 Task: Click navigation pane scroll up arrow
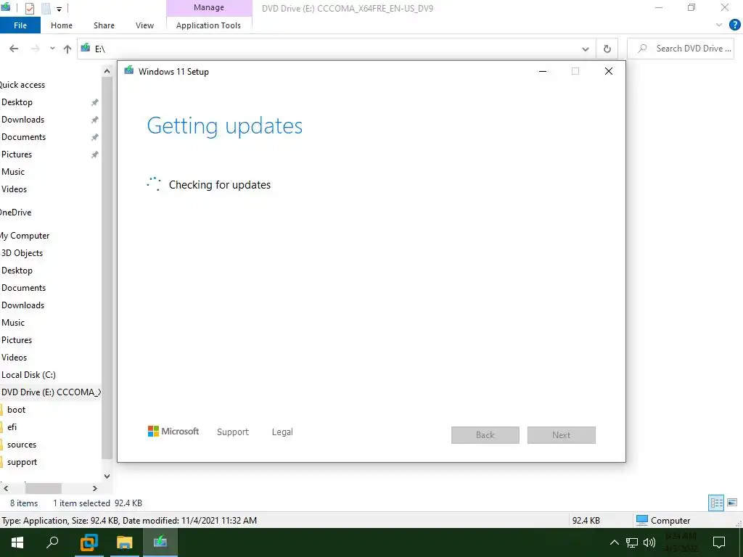click(107, 71)
